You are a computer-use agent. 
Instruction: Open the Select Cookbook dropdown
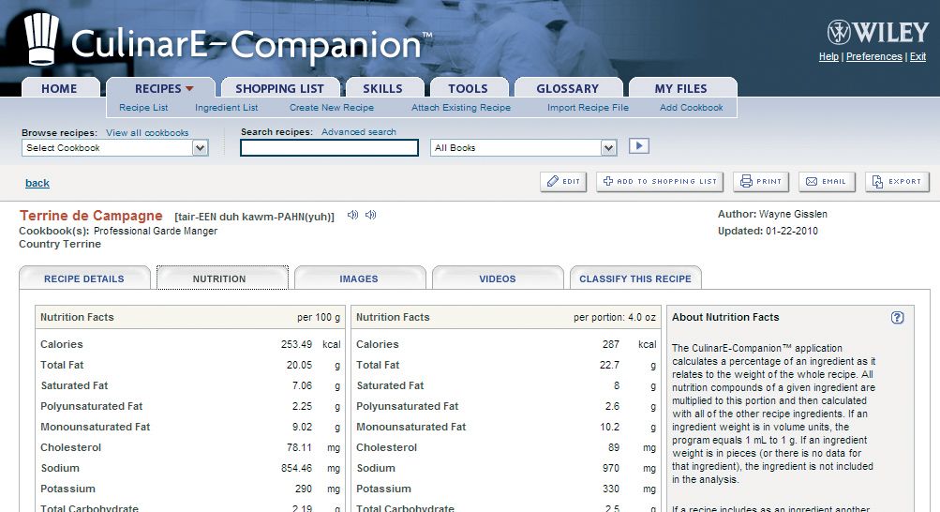coord(199,148)
